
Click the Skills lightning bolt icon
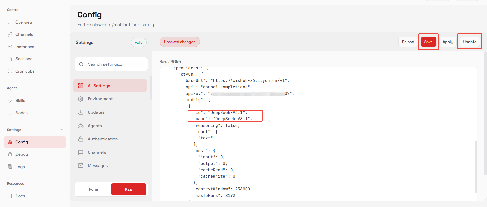click(10, 101)
